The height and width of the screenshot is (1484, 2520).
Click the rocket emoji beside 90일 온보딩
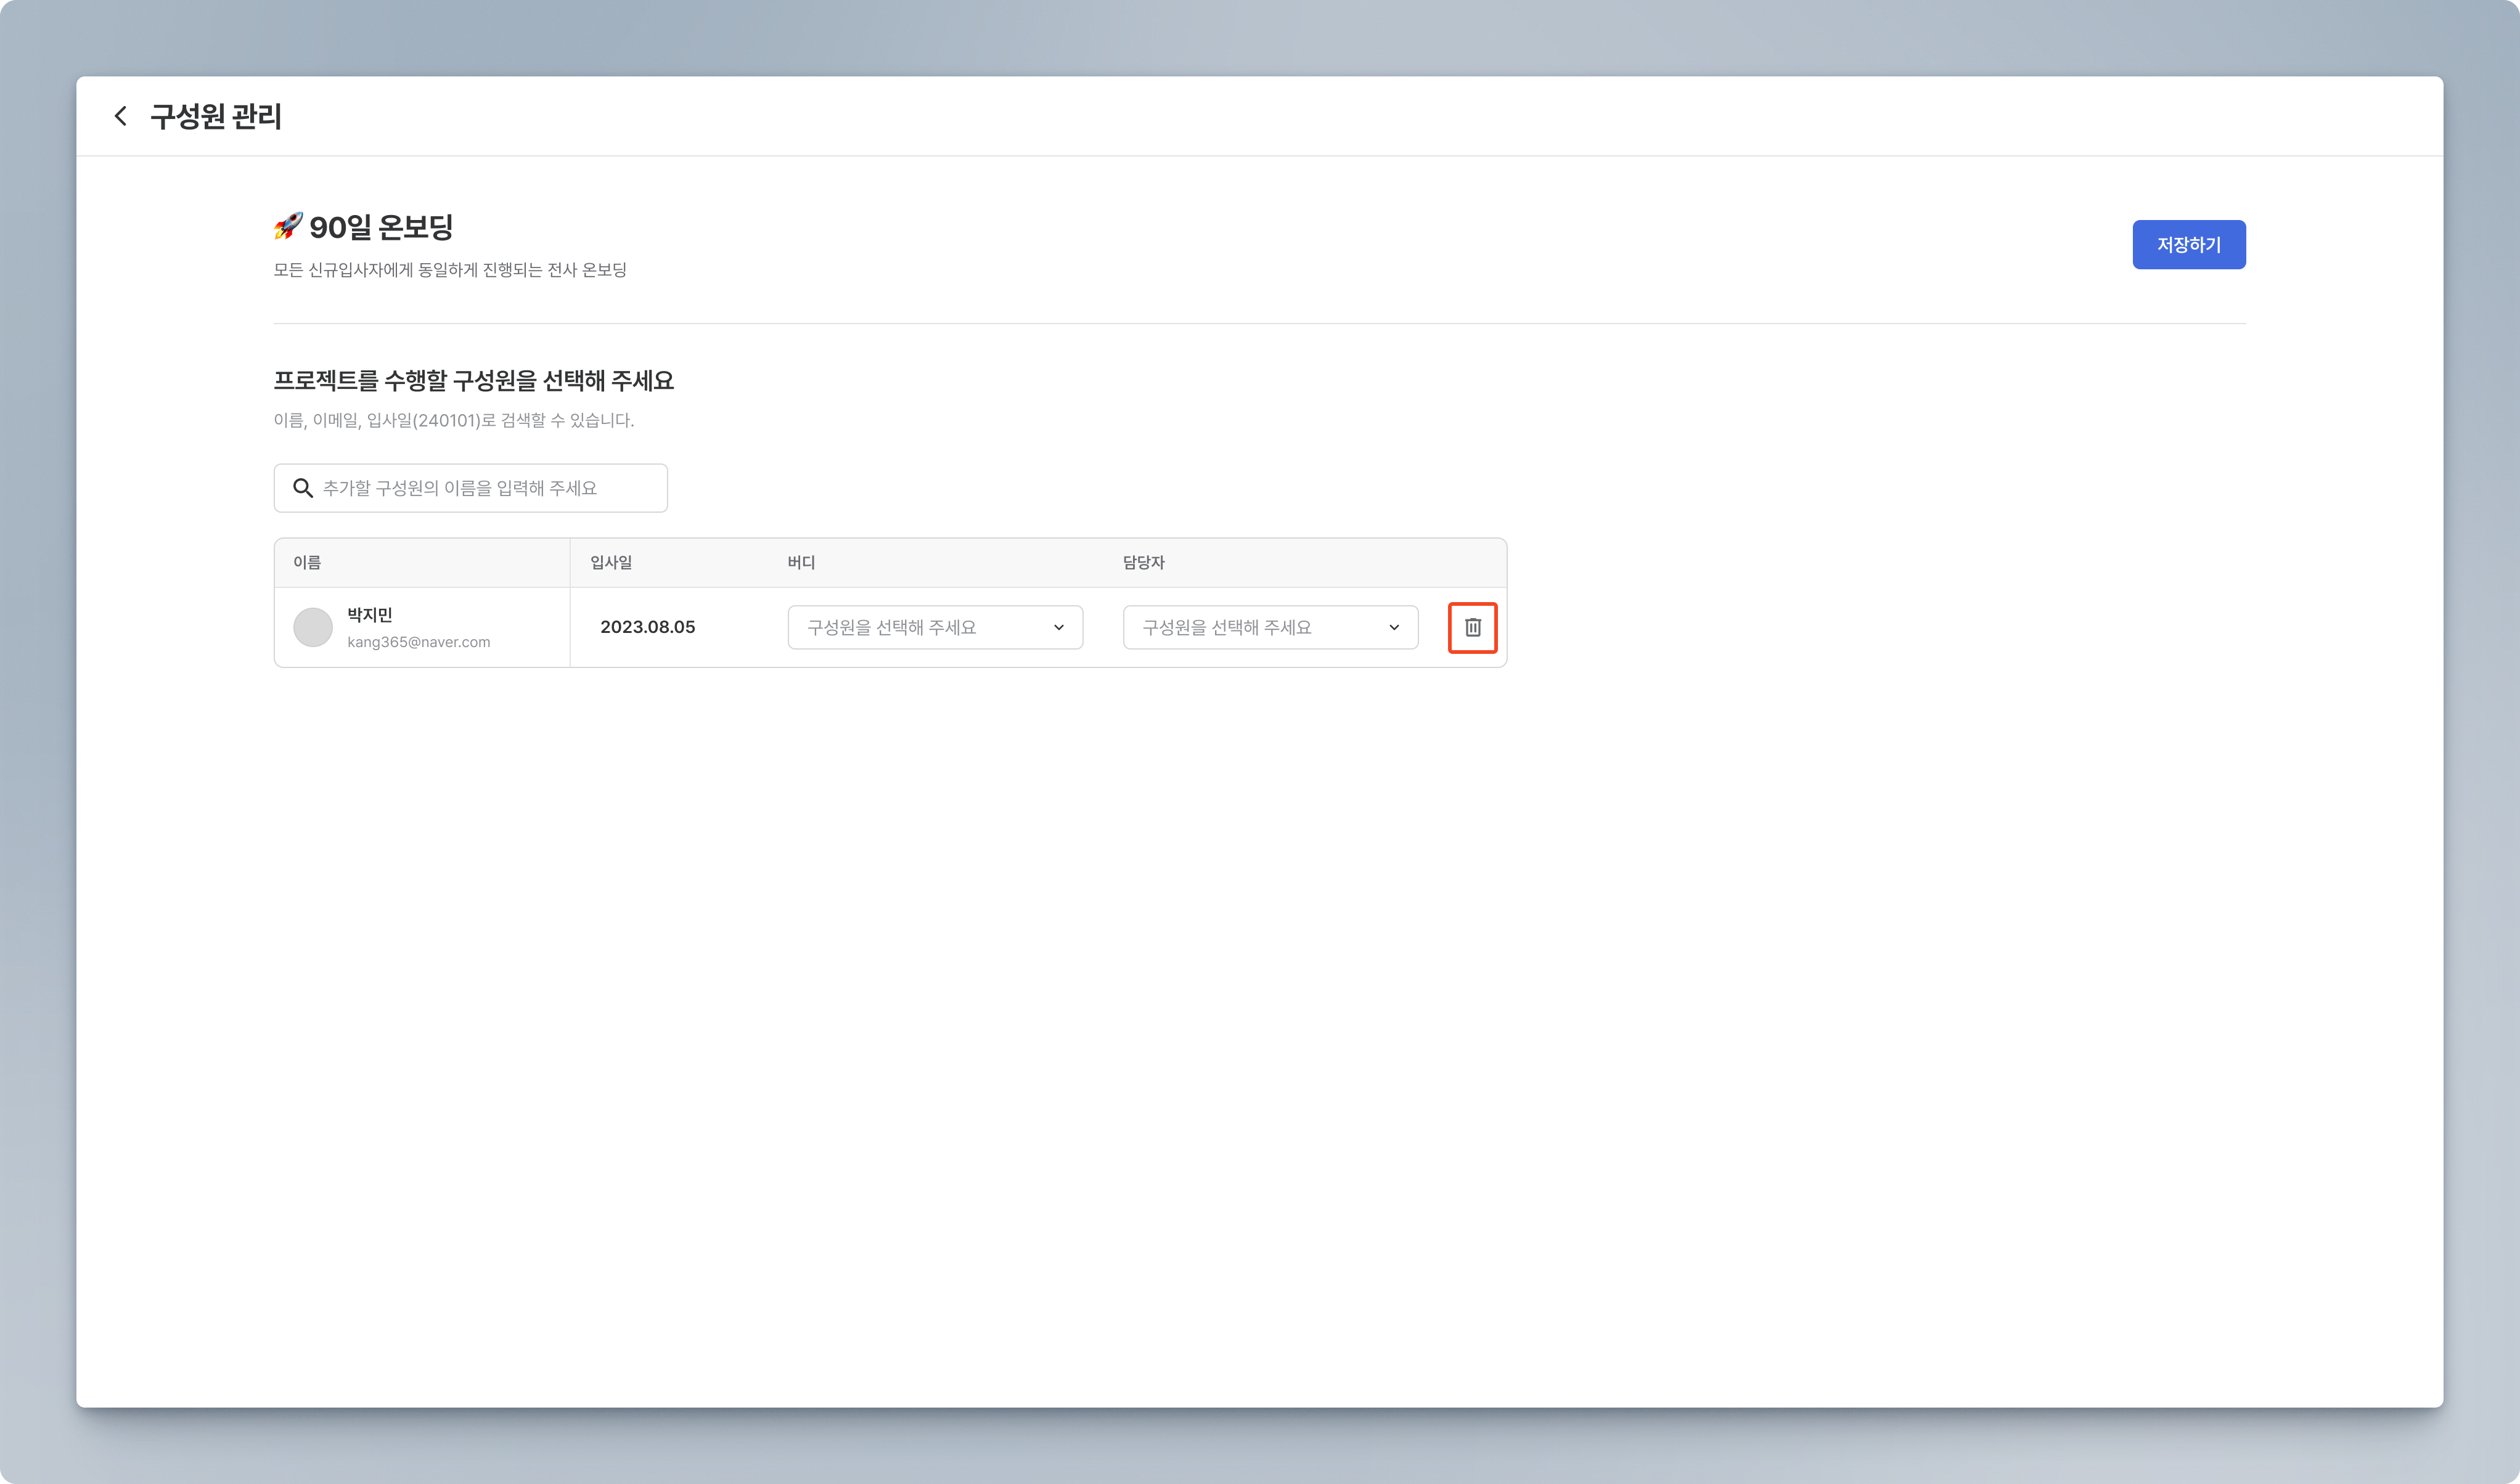coord(288,226)
